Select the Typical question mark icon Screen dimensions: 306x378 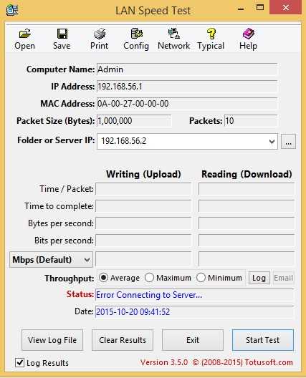[211, 34]
